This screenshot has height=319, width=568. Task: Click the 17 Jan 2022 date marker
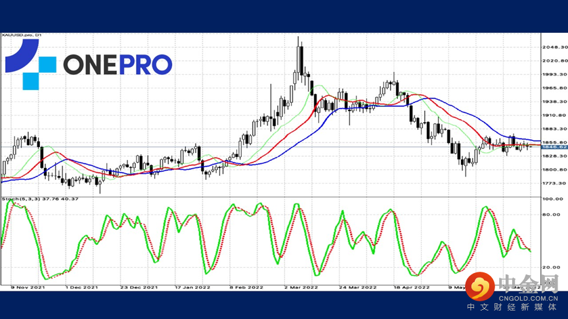192,287
